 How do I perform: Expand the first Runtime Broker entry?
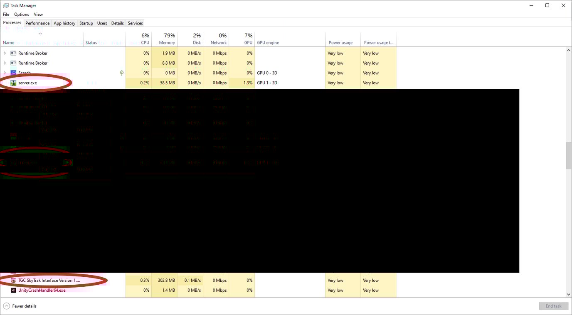tap(4, 53)
